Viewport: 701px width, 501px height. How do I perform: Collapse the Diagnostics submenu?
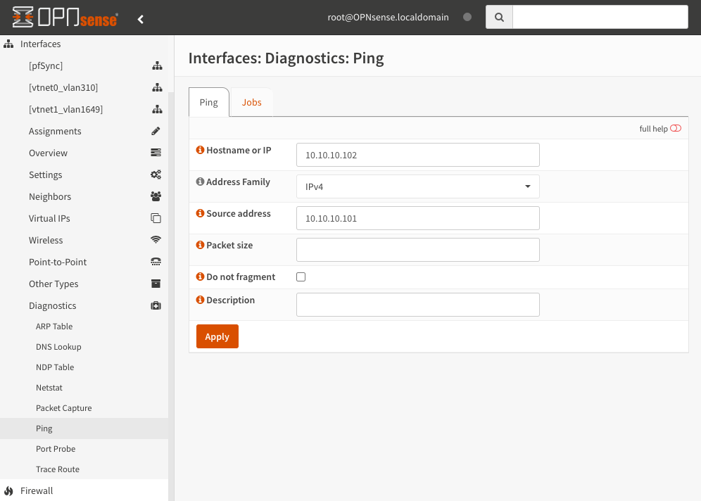pyautogui.click(x=52, y=305)
